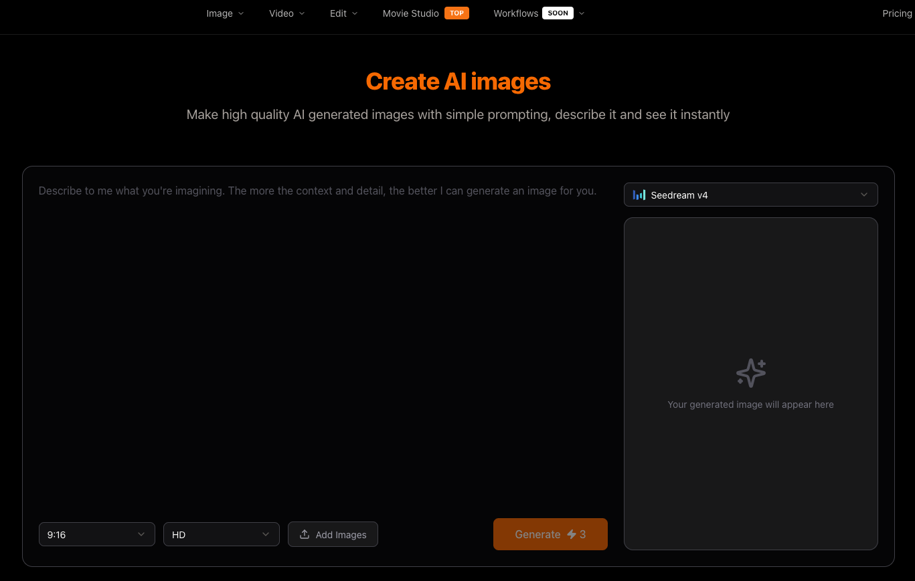The height and width of the screenshot is (581, 915).
Task: Click the sparkle icon in the preview area
Action: pyautogui.click(x=750, y=372)
